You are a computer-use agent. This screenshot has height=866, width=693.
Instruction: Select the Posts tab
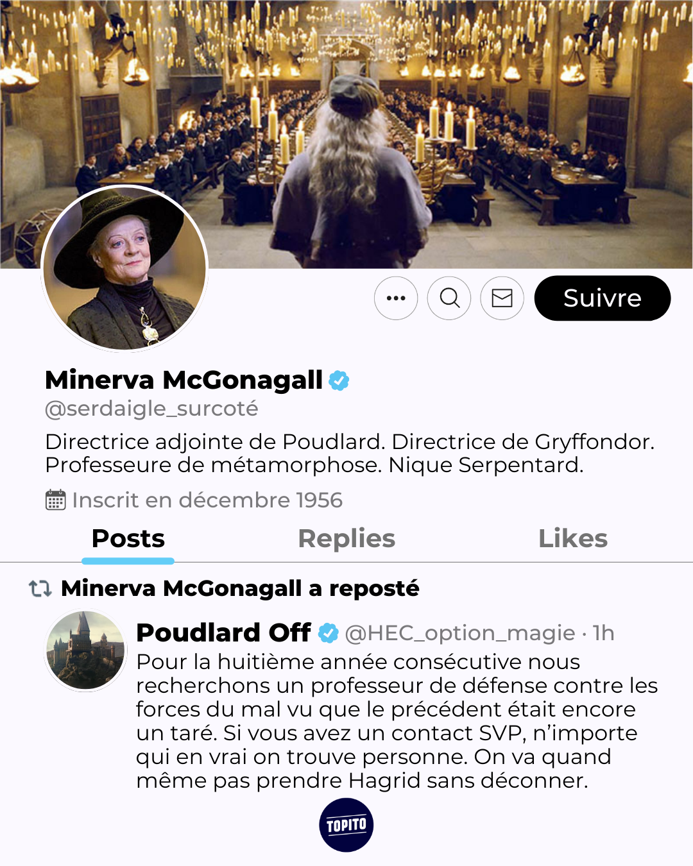[x=128, y=539]
